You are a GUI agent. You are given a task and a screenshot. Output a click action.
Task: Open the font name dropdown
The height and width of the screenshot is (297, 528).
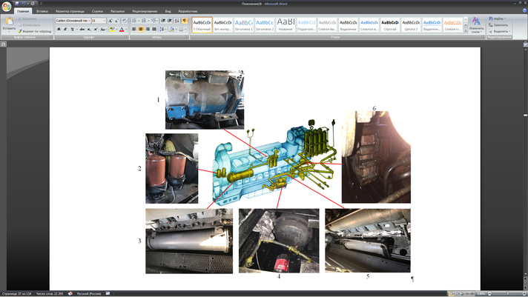point(88,21)
